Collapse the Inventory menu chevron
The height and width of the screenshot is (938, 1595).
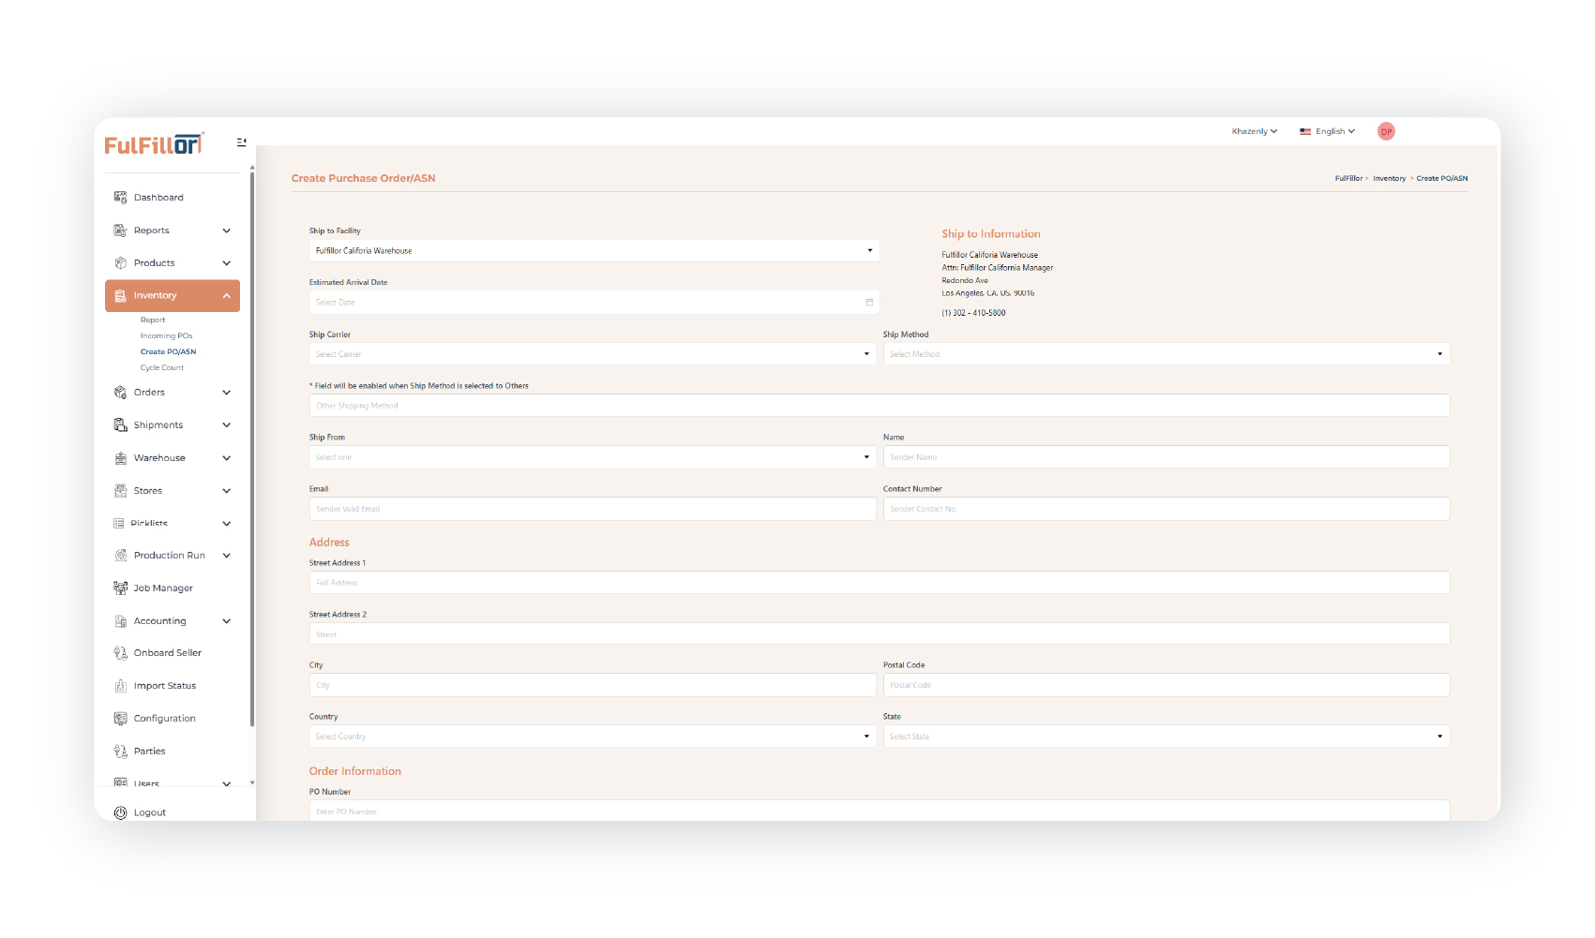tap(226, 296)
